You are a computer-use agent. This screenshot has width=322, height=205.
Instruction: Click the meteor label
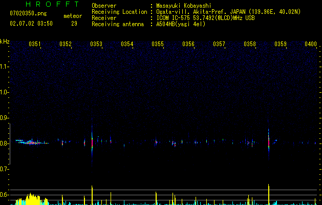tap(73, 16)
